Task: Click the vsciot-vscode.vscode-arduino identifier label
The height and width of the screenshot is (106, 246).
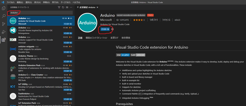Action: [x=131, y=15]
